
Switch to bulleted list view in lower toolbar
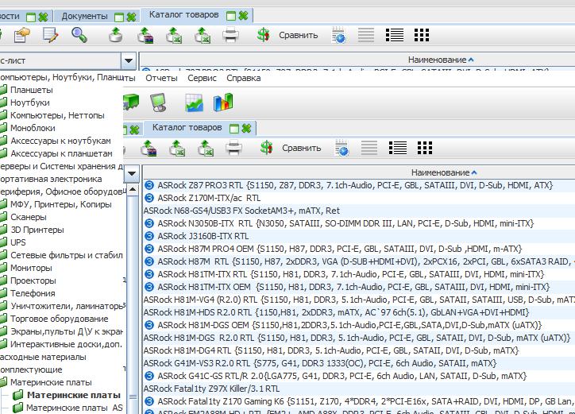398,148
